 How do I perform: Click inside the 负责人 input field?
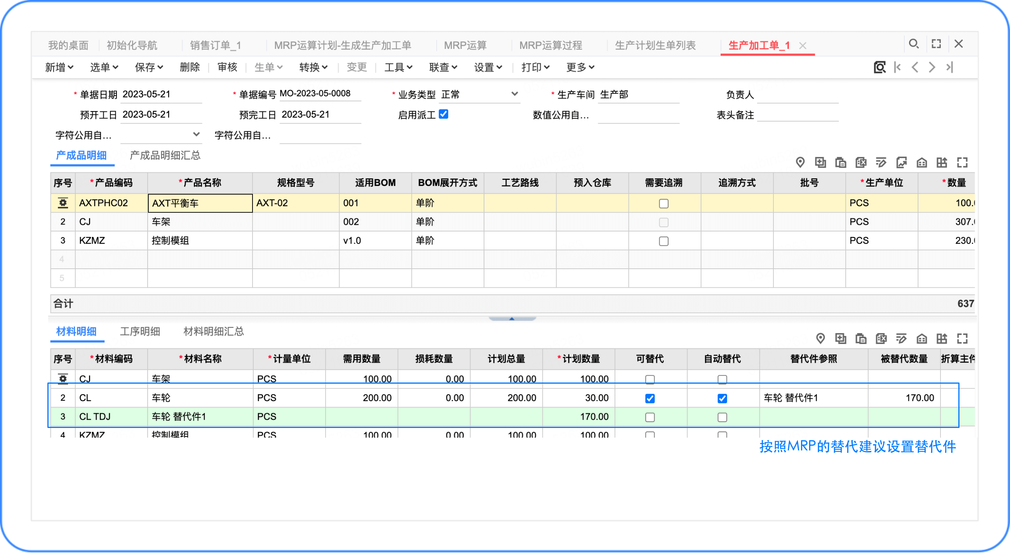tap(798, 94)
